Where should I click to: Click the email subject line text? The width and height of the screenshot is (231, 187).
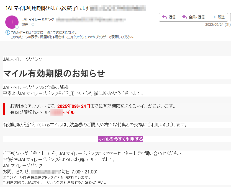47,8
